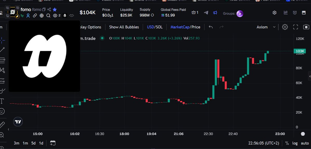Viewport: 311px width, 149px height.
Task: Select the ruler measure tool
Action: coord(2,125)
